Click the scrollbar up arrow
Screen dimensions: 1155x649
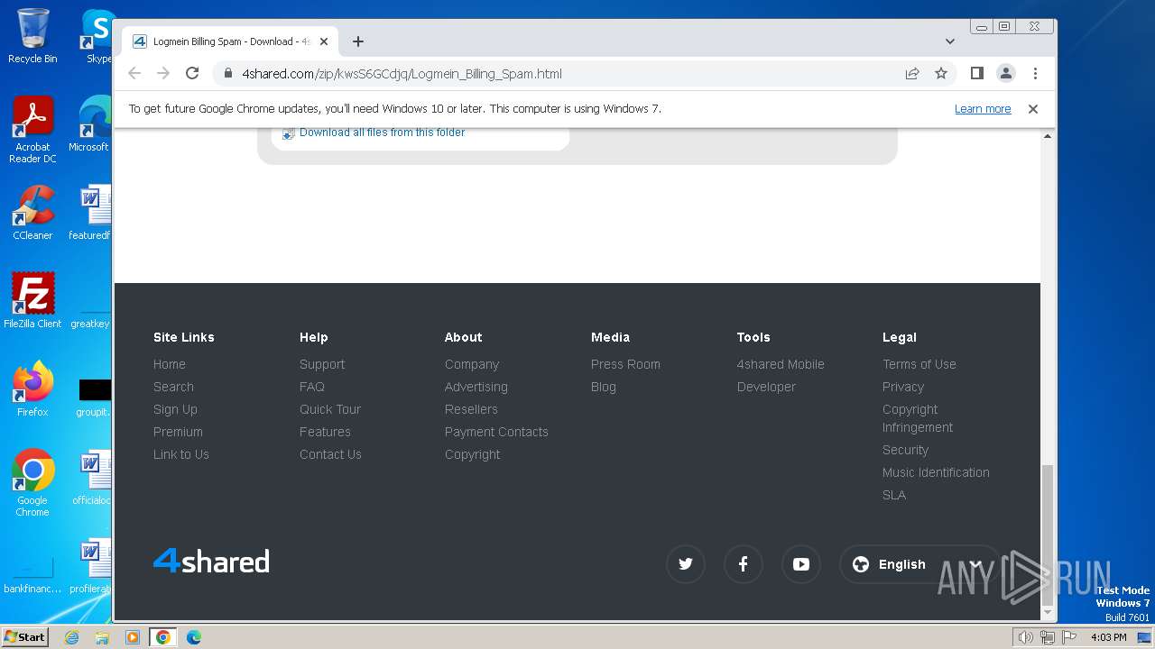[x=1048, y=136]
